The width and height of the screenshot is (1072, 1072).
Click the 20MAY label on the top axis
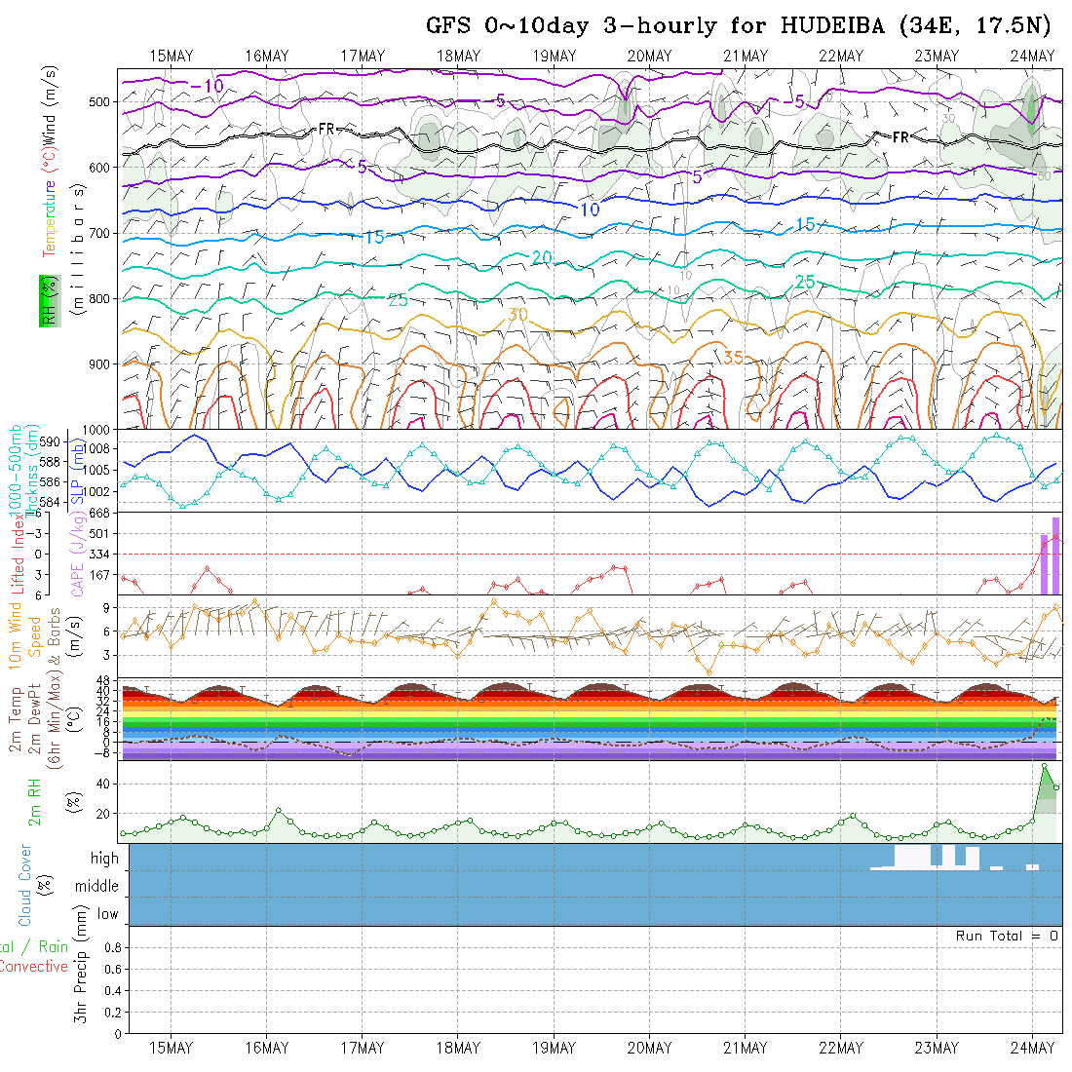[650, 56]
